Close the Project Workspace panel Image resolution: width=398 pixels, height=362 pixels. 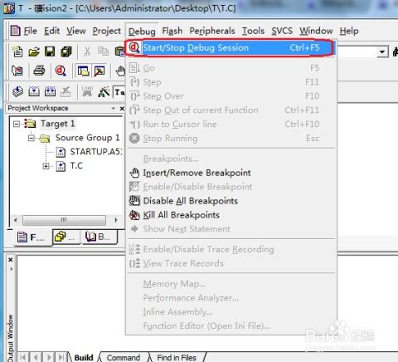pyautogui.click(x=122, y=109)
